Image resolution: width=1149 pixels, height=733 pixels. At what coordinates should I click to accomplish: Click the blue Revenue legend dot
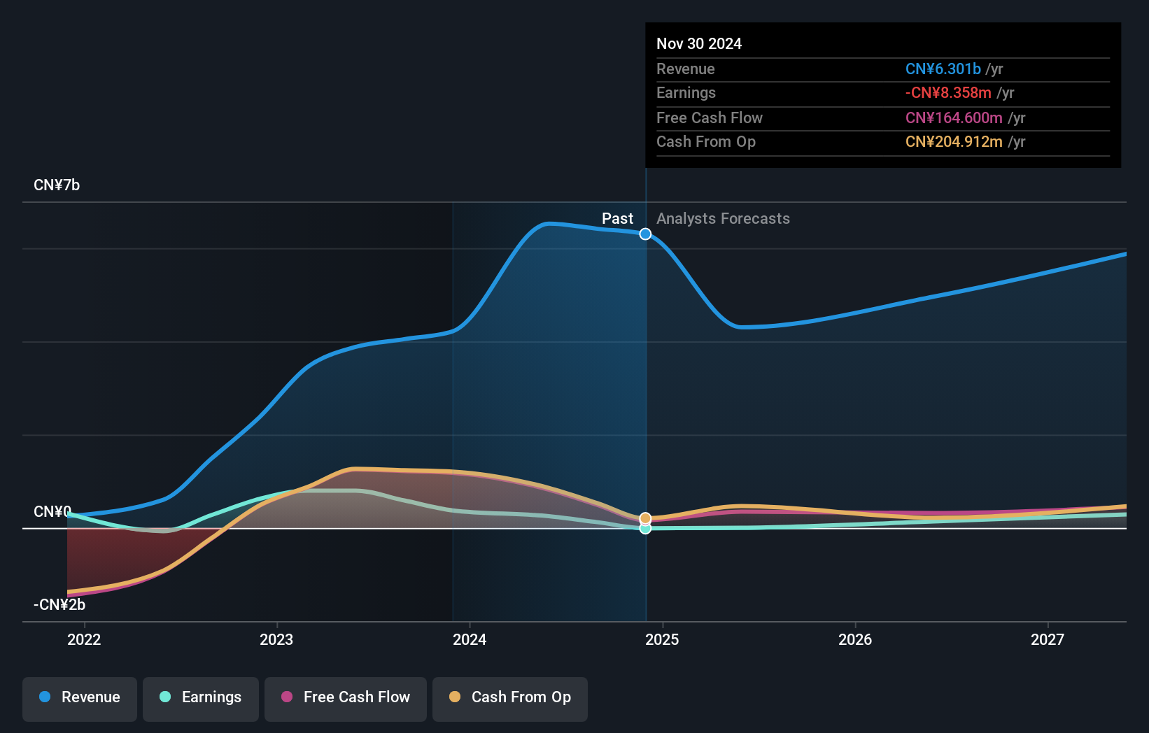(44, 697)
